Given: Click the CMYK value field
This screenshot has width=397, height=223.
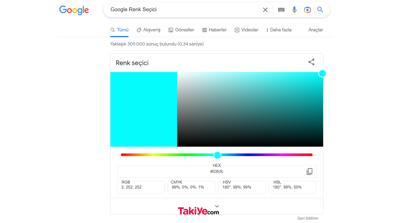Looking at the screenshot, I should (x=192, y=187).
